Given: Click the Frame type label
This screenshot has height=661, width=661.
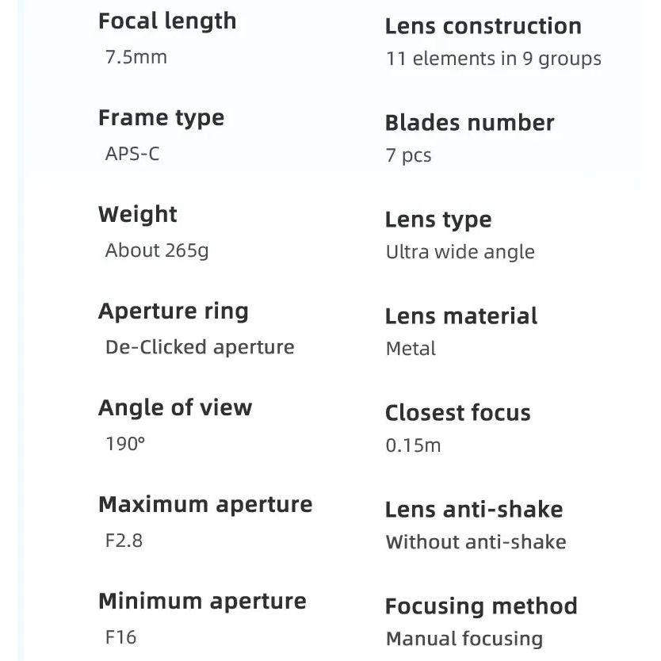Looking at the screenshot, I should point(161,118).
